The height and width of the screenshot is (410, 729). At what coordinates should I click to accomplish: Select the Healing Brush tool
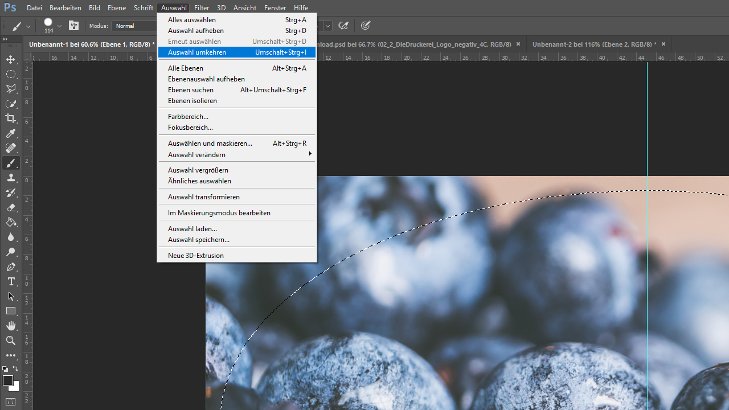pyautogui.click(x=10, y=148)
